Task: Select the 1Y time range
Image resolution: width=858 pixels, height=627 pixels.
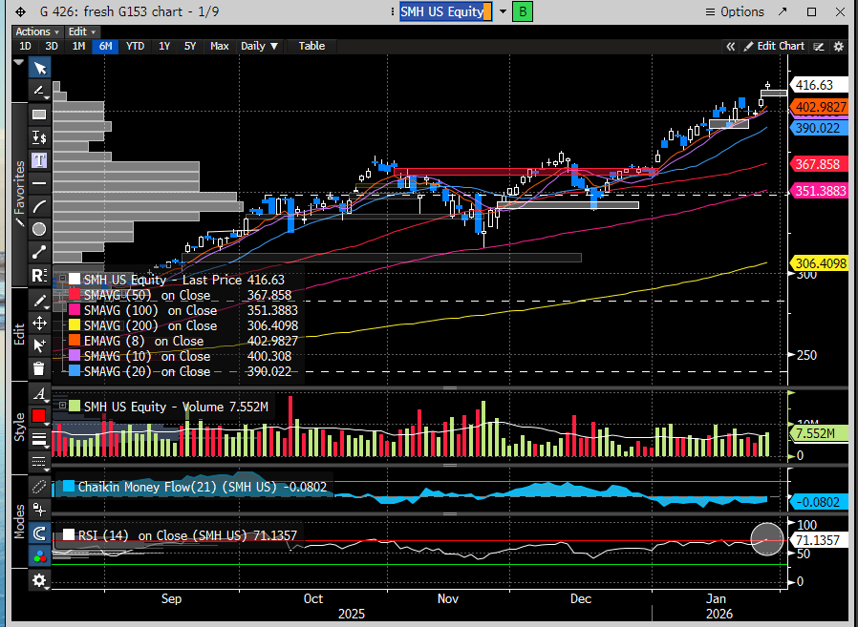Action: pos(164,46)
